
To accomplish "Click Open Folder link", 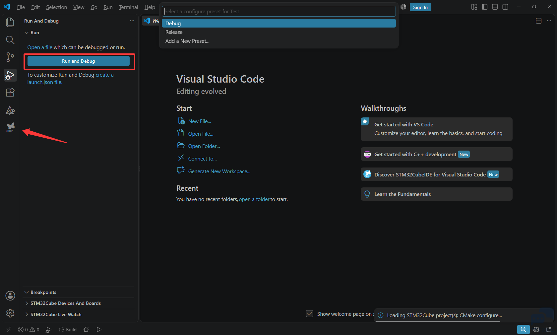I will click(x=204, y=146).
